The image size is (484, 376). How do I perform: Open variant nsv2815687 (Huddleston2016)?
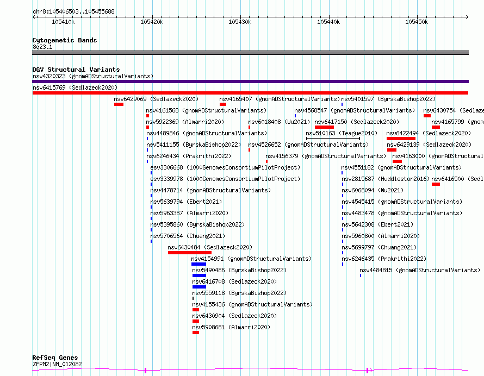(386, 179)
